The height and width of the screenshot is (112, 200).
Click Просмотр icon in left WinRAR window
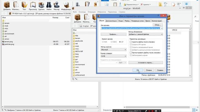click(x=33, y=5)
